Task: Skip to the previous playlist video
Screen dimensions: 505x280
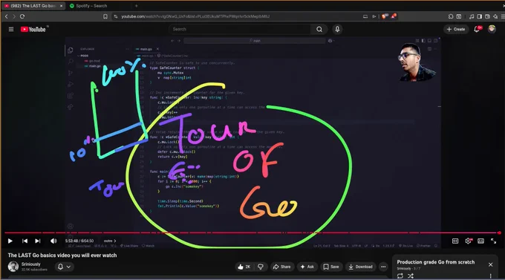Action: pos(25,241)
